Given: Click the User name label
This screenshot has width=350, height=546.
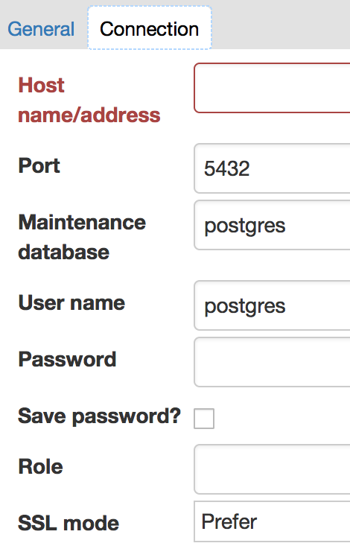Looking at the screenshot, I should coord(71,302).
